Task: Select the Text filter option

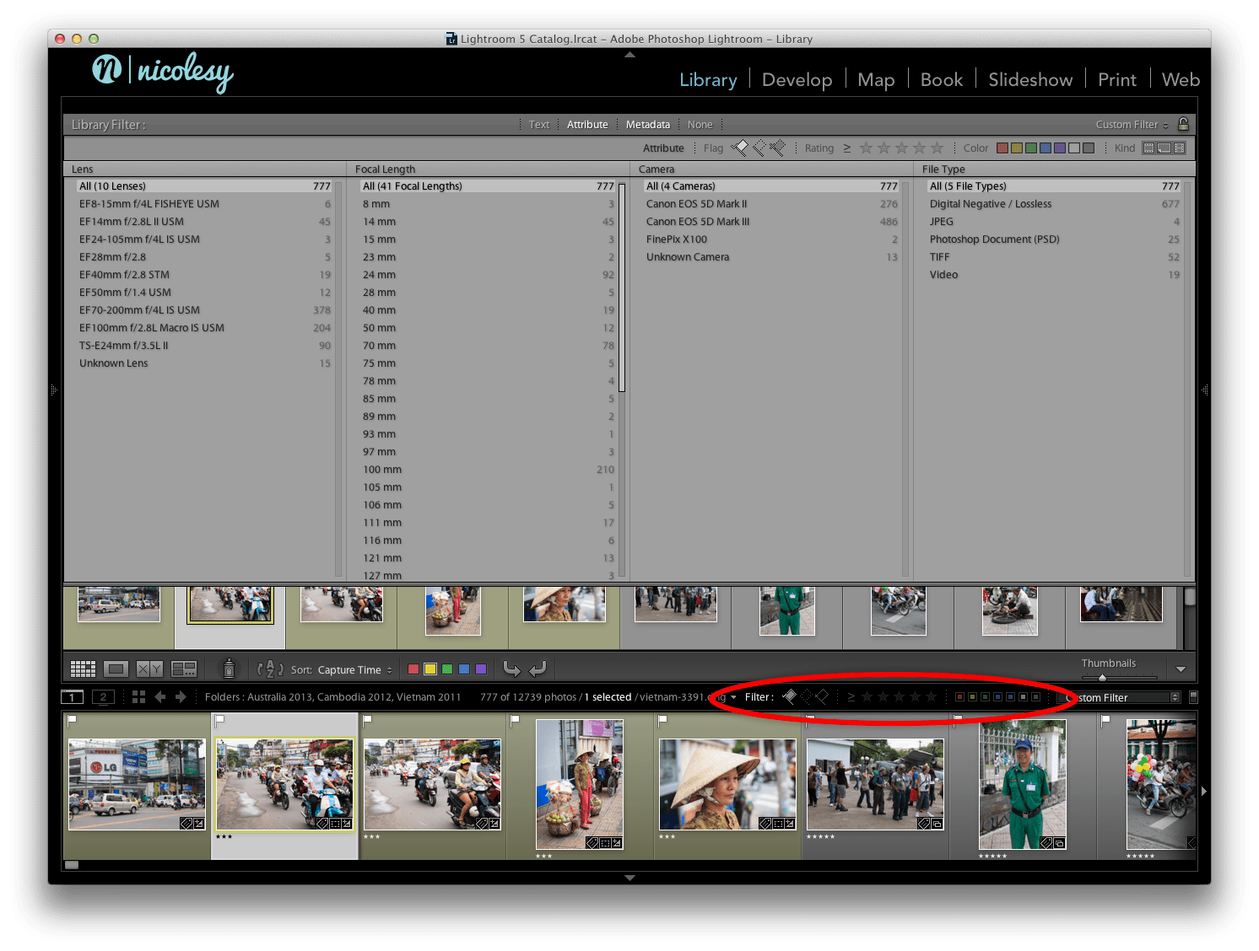Action: click(538, 125)
